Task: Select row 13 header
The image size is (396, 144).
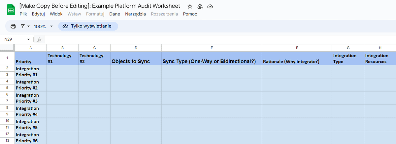Action: 7,141
